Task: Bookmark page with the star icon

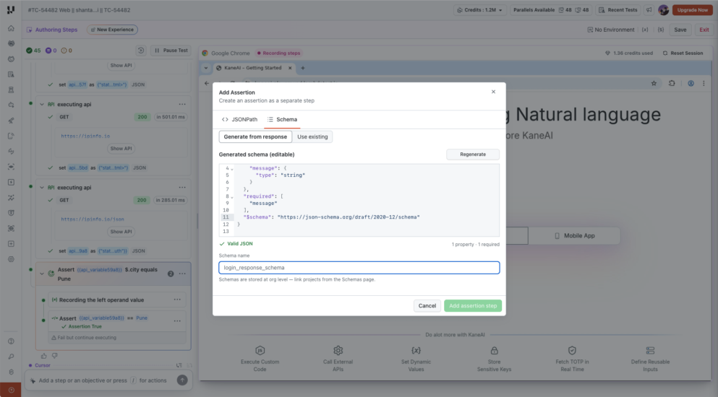Action: click(654, 83)
